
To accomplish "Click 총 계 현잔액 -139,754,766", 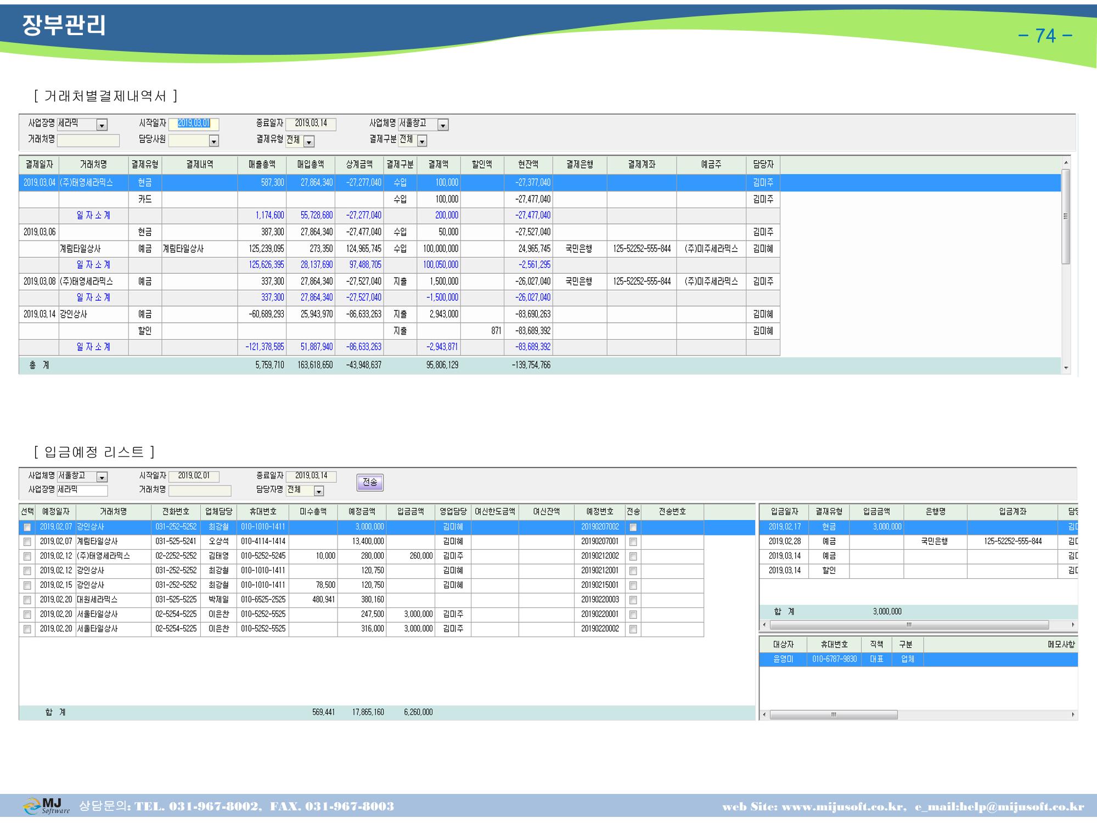I will pos(531,365).
